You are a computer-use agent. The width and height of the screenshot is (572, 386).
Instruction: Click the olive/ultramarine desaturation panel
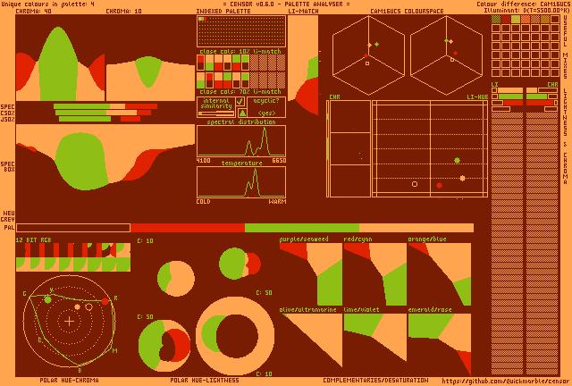click(310, 340)
